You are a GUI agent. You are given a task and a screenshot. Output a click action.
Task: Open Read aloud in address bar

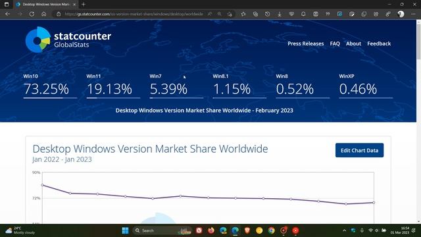[x=210, y=14]
